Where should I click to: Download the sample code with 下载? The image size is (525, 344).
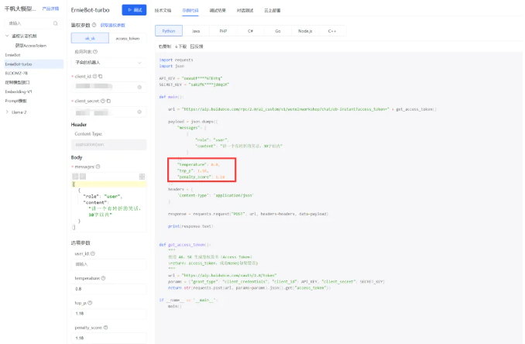(x=180, y=46)
